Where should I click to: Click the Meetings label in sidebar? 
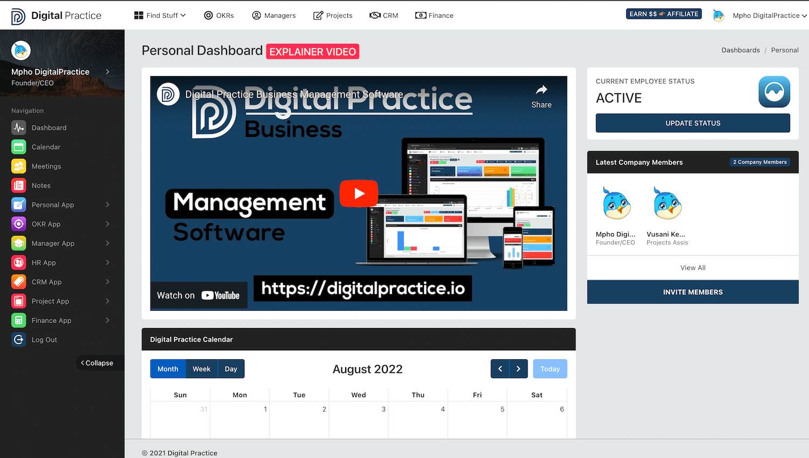click(x=46, y=166)
